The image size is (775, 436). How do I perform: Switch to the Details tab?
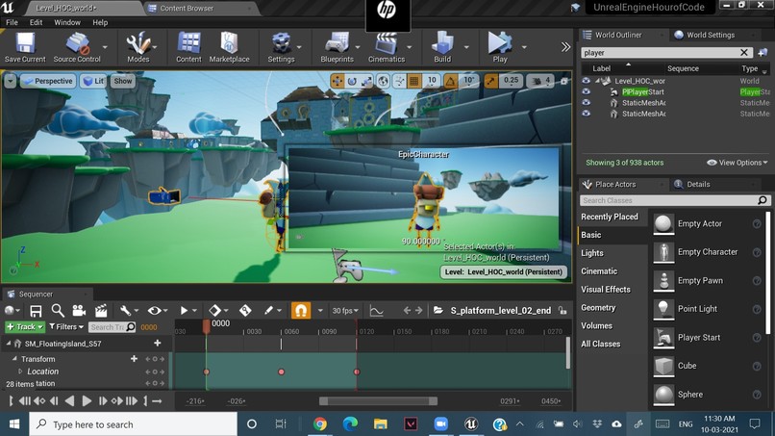[x=698, y=184]
